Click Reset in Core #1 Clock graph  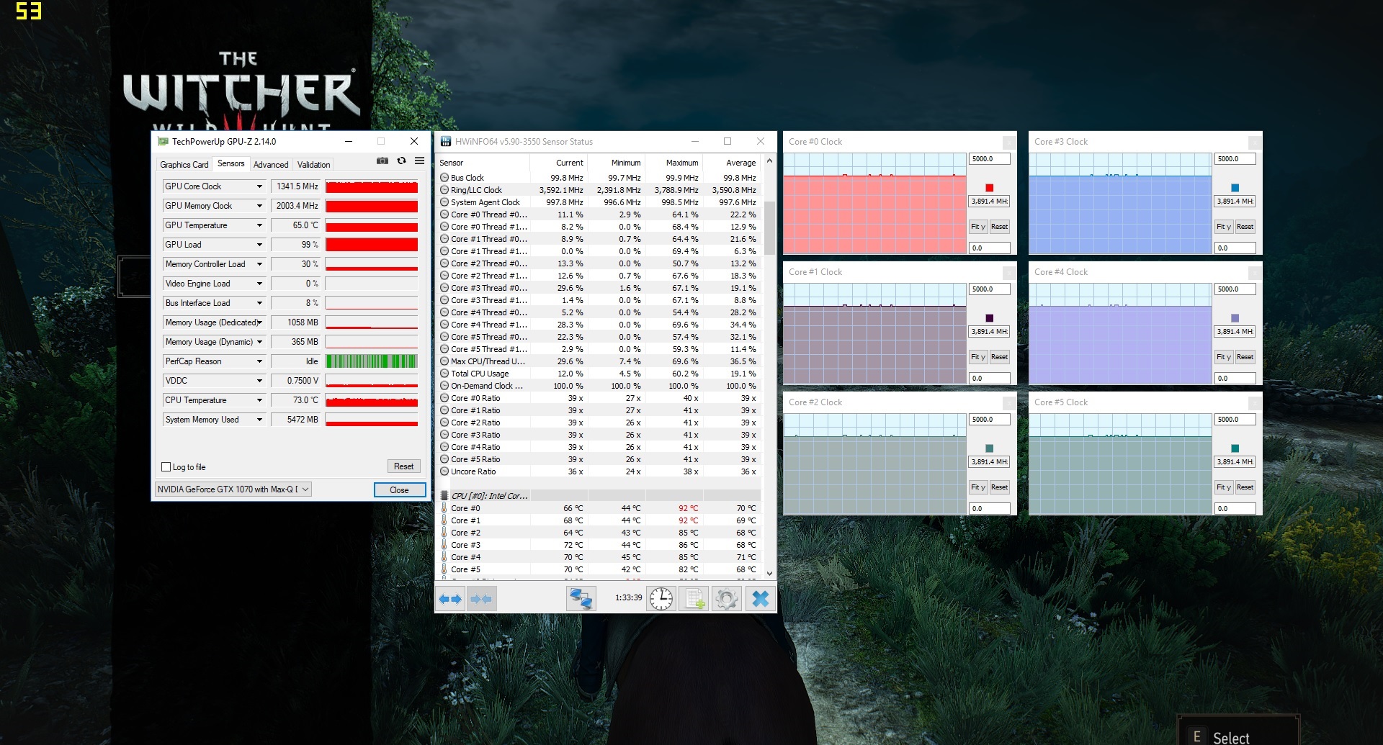click(999, 357)
